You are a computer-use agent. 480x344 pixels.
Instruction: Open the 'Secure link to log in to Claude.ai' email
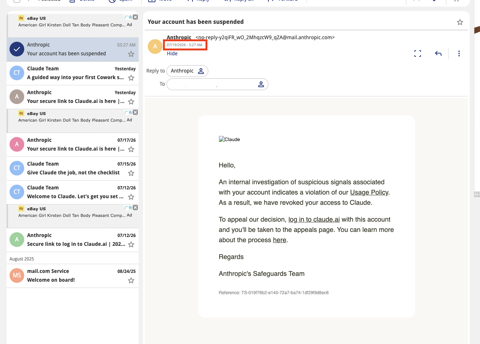73,240
